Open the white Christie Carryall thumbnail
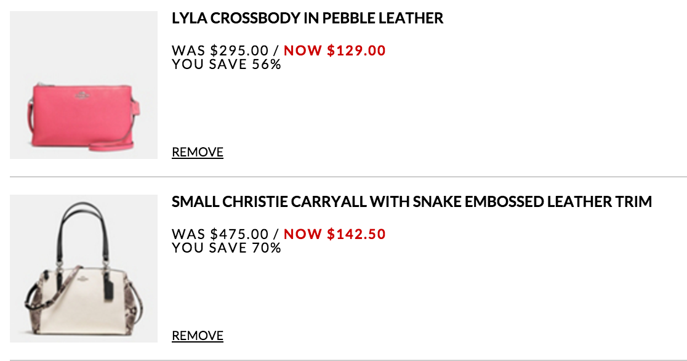The height and width of the screenshot is (361, 687). tap(84, 269)
